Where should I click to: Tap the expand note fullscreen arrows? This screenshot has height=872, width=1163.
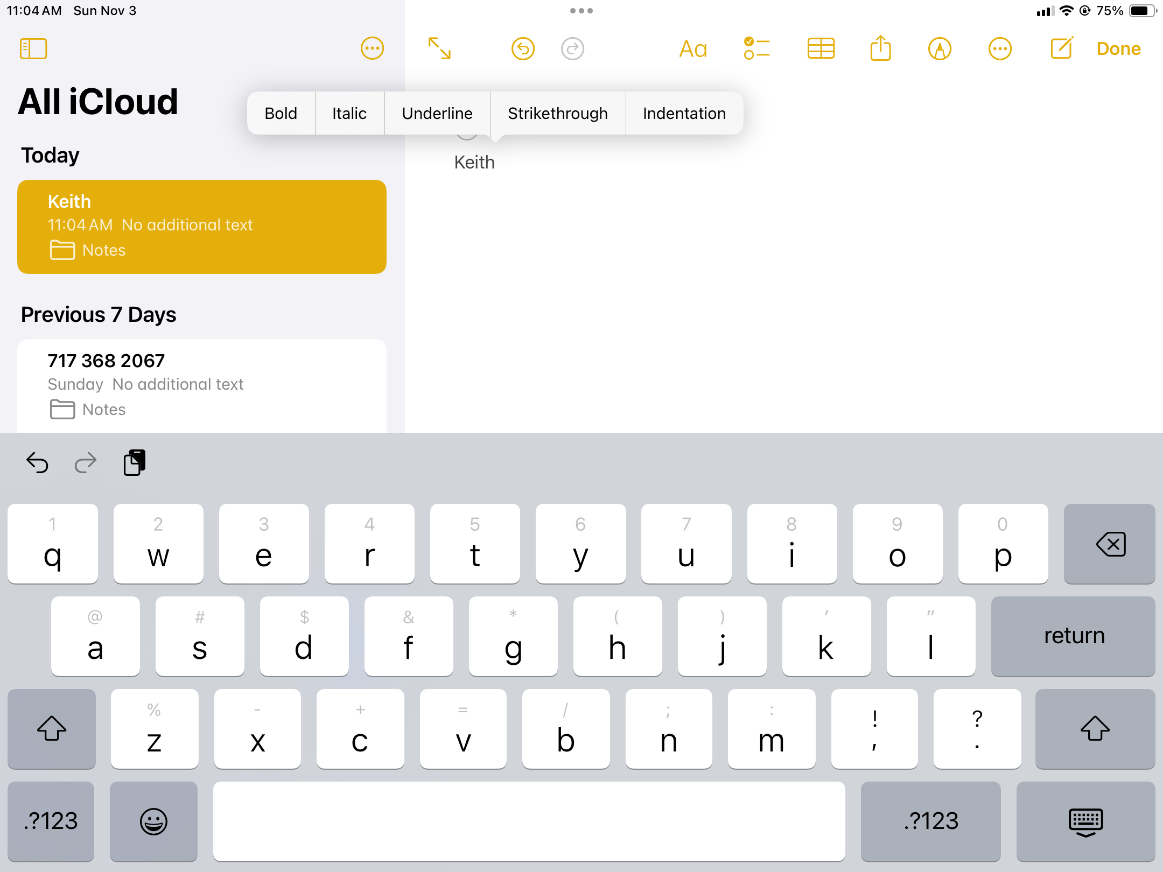(439, 48)
